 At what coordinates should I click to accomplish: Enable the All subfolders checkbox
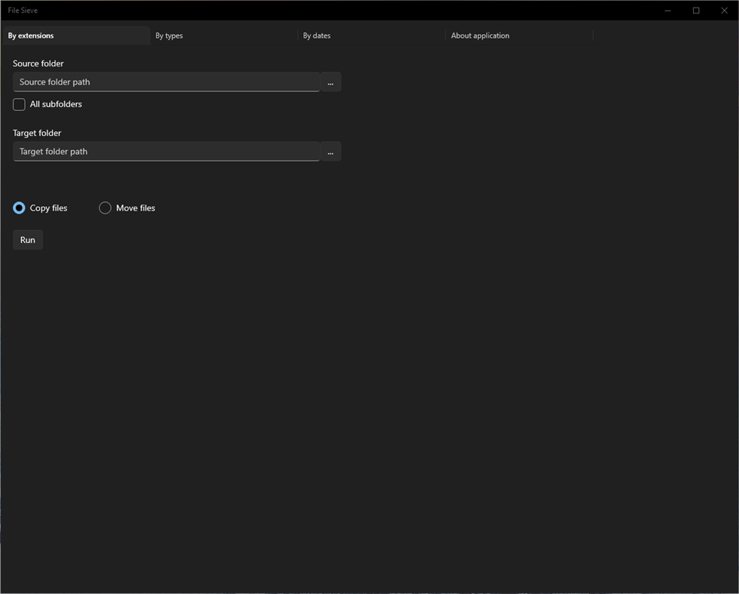pos(18,104)
